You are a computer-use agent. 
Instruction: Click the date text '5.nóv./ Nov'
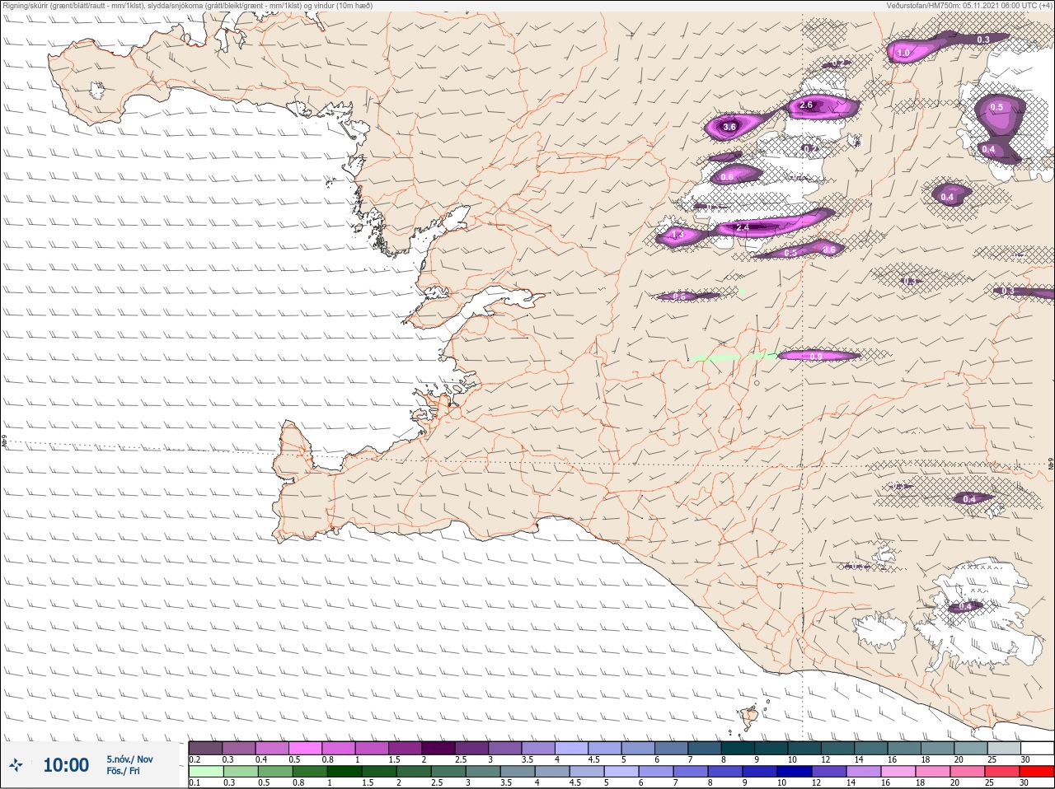click(x=129, y=759)
